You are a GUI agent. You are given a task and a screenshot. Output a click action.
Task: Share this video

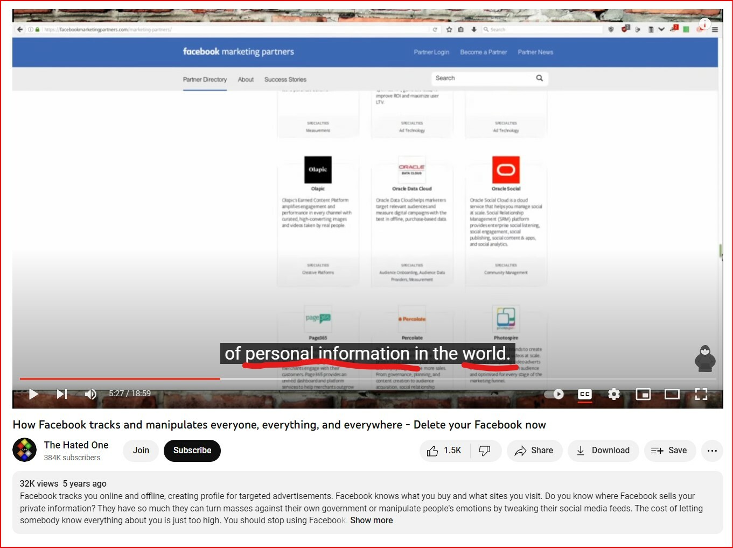pos(534,451)
